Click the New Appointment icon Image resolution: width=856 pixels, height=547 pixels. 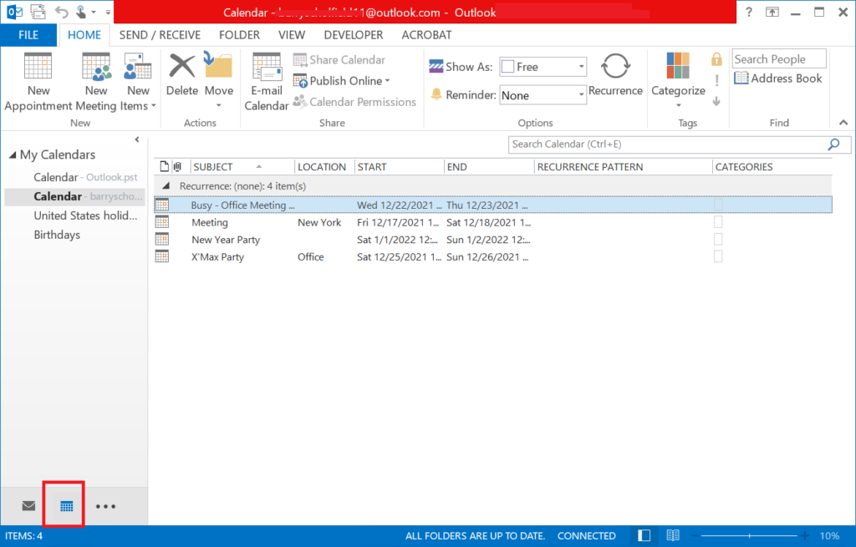tap(38, 67)
